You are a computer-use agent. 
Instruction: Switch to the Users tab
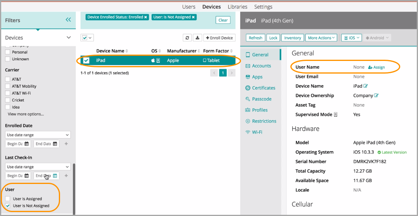point(189,7)
